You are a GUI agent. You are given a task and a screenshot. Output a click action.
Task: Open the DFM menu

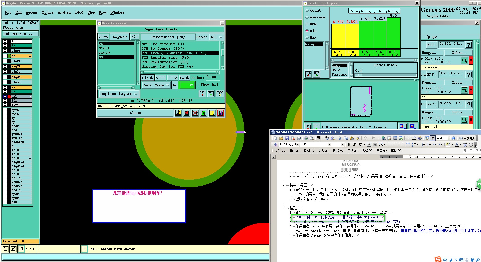(79, 13)
